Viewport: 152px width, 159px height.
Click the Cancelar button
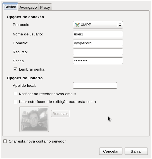(x=111, y=151)
